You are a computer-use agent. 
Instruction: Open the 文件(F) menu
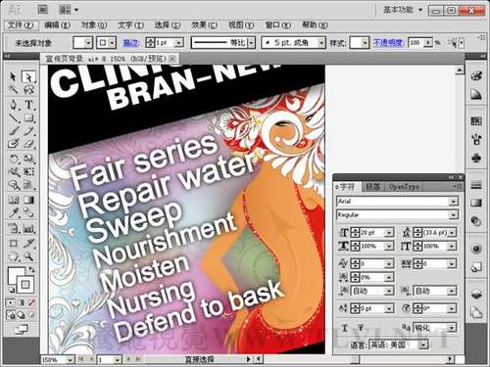click(21, 25)
